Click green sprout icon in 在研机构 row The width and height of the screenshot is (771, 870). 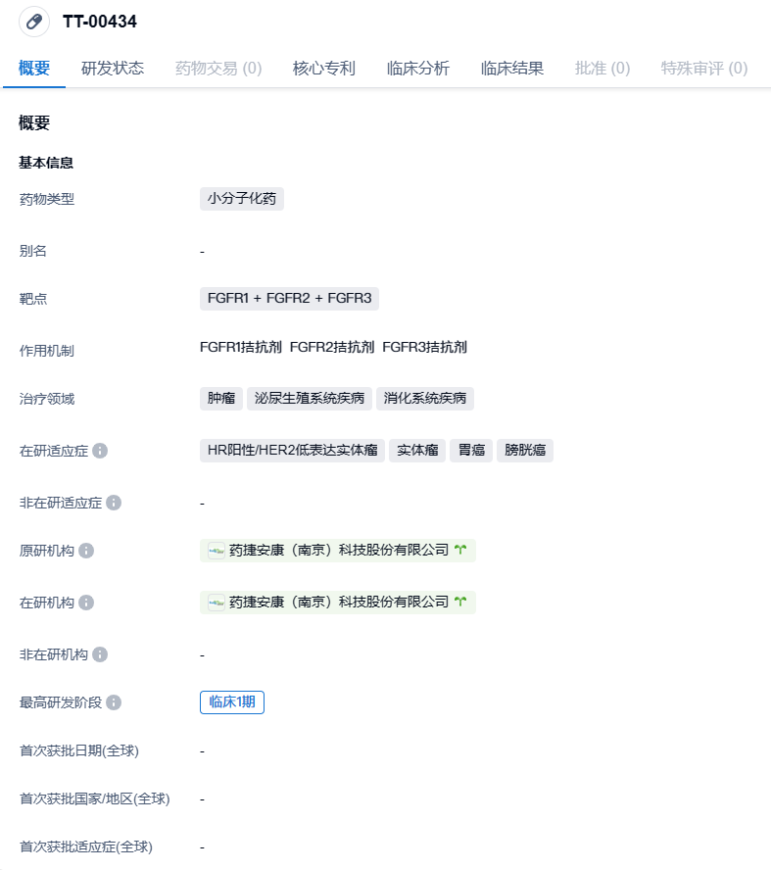click(460, 603)
